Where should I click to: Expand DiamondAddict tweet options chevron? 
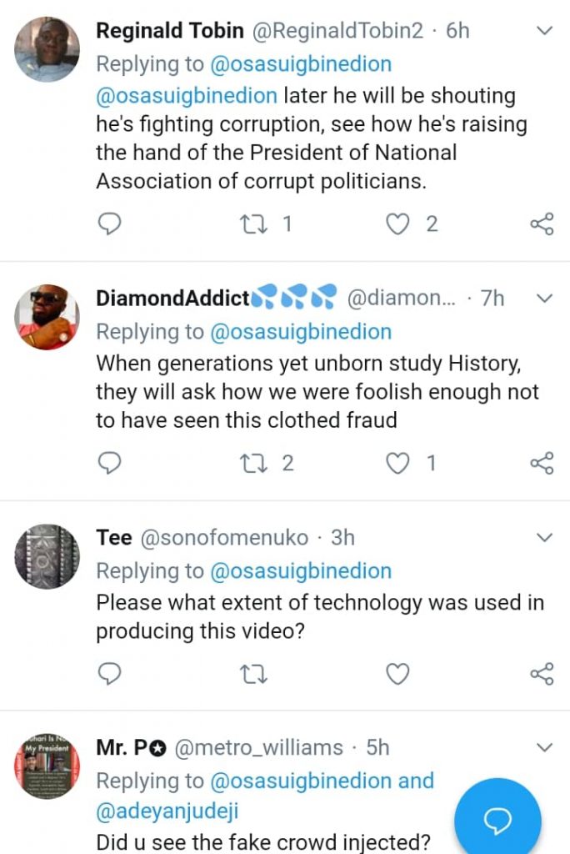(x=543, y=299)
